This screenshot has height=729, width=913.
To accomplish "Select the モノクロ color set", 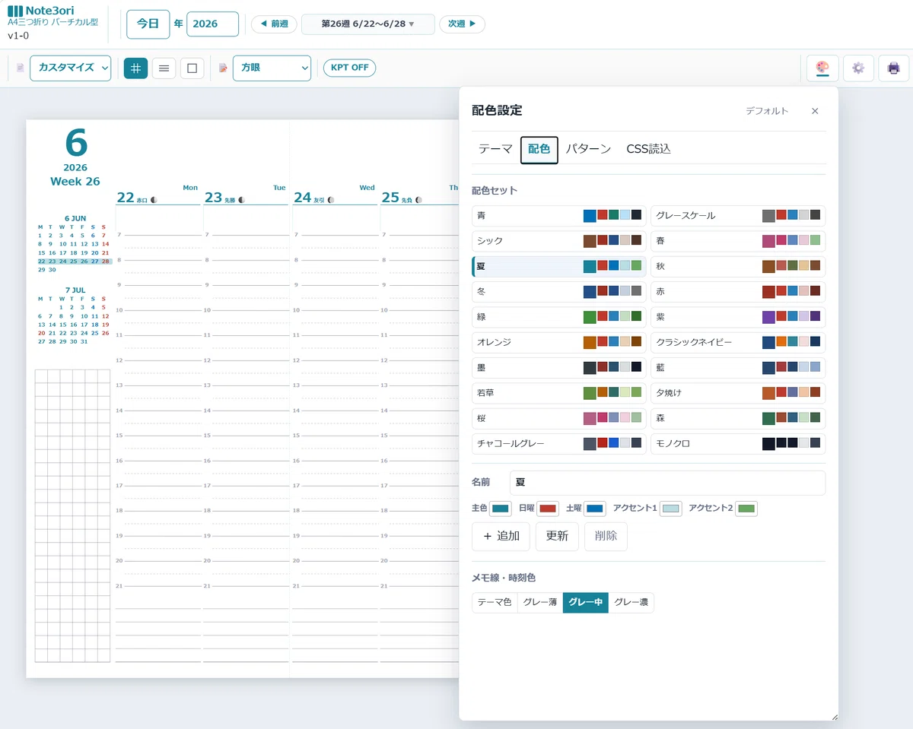I will (738, 444).
